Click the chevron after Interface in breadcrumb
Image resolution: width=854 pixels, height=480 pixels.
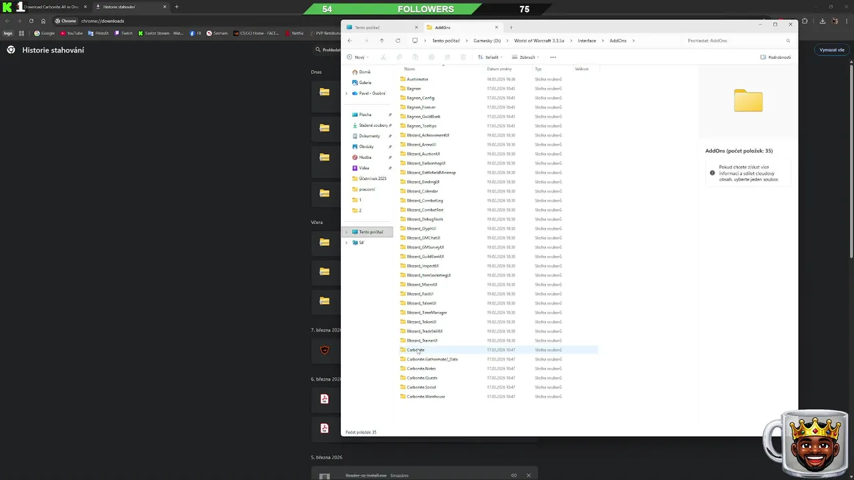[x=603, y=41]
